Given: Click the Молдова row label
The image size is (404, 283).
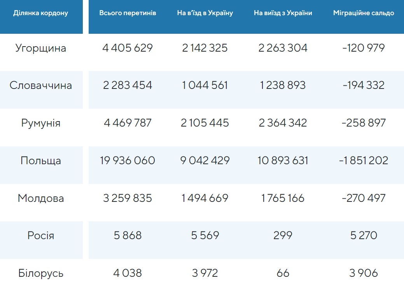Looking at the screenshot, I should [x=41, y=198].
